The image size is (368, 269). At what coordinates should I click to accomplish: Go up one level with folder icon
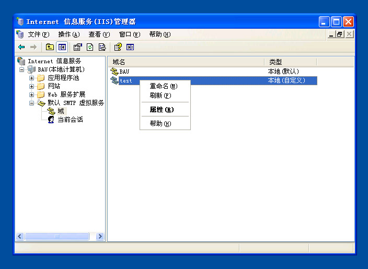coord(50,47)
